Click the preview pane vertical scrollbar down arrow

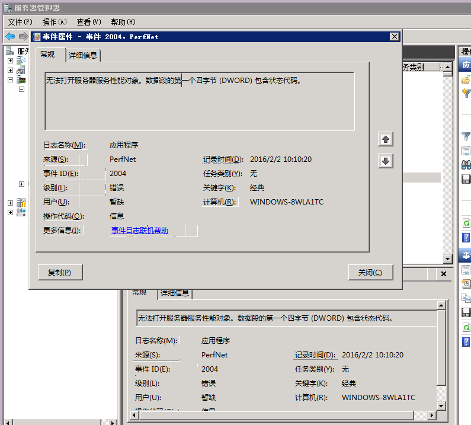pyautogui.click(x=440, y=405)
